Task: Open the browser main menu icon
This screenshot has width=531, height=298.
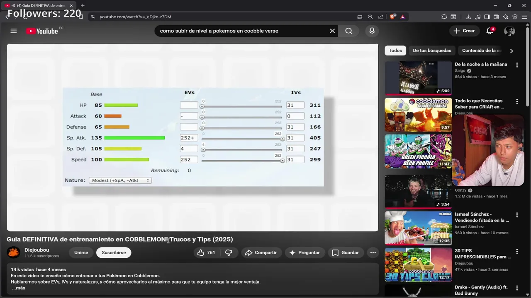Action: tap(524, 17)
